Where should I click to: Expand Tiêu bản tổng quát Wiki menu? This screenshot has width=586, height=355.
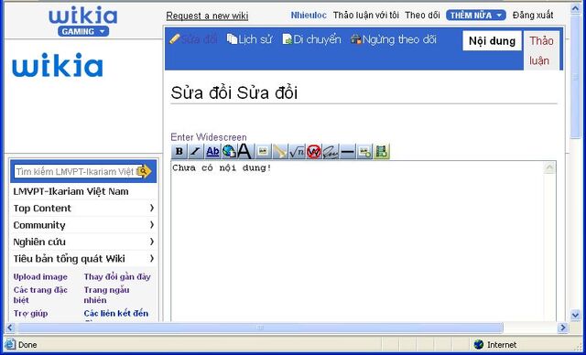(x=83, y=259)
